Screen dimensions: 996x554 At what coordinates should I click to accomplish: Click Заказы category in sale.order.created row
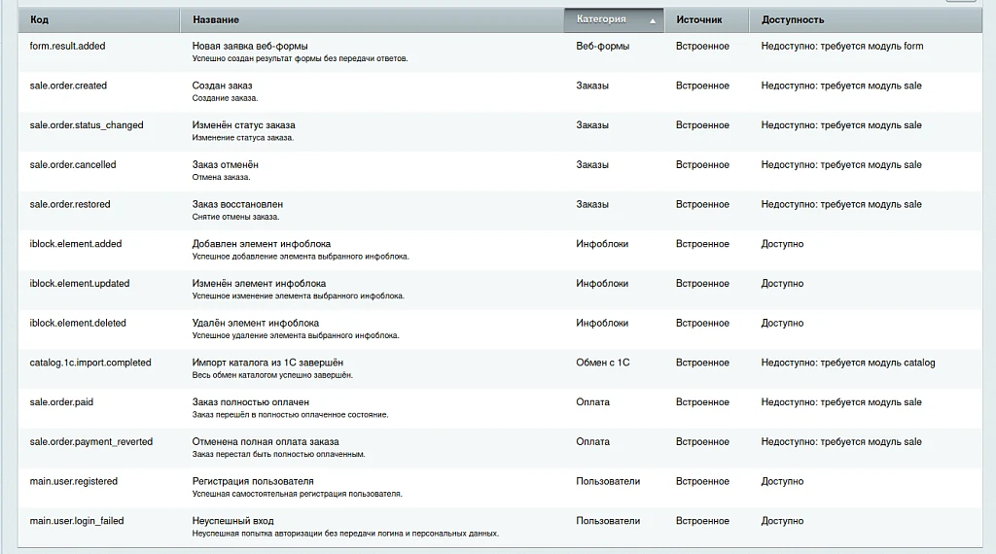tap(592, 86)
